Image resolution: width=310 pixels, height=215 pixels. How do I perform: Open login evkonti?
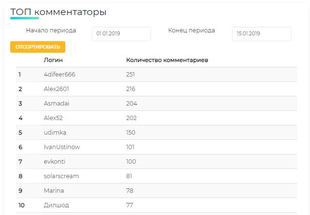tap(55, 161)
